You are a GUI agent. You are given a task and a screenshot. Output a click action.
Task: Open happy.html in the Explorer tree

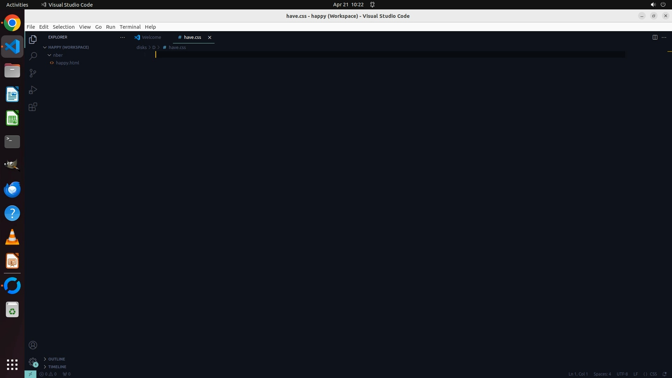point(68,63)
